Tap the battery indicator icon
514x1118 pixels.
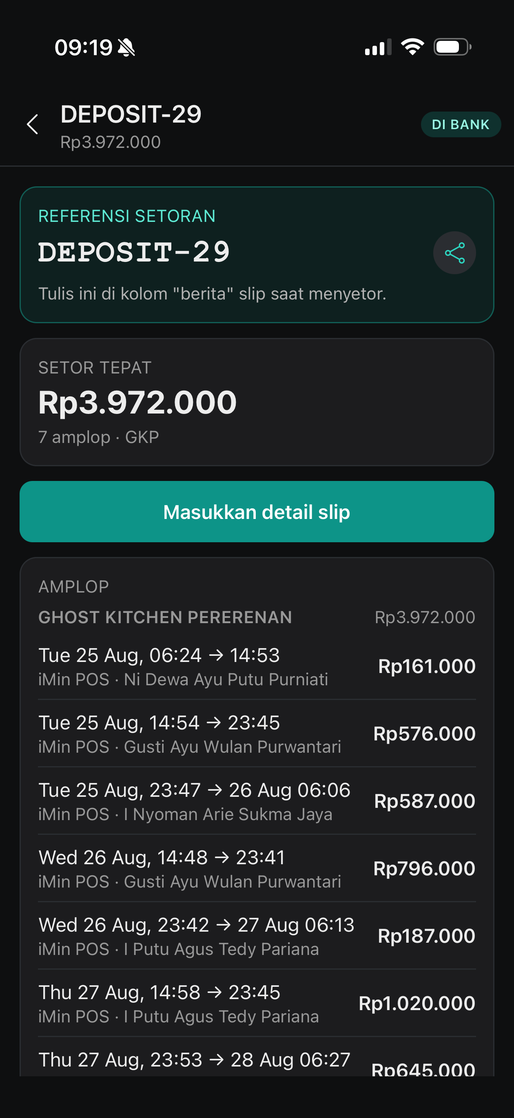tap(452, 47)
